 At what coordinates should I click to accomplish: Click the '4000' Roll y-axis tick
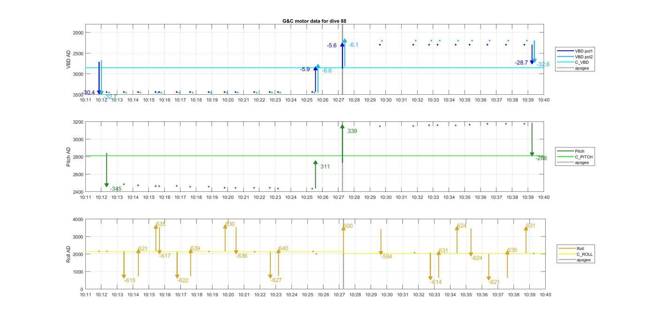77,219
